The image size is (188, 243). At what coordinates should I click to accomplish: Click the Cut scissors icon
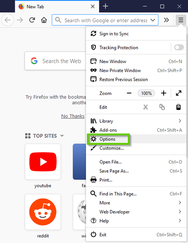[x=146, y=107]
